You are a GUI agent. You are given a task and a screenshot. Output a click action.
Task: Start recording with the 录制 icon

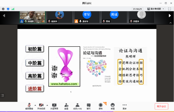click(101, 106)
